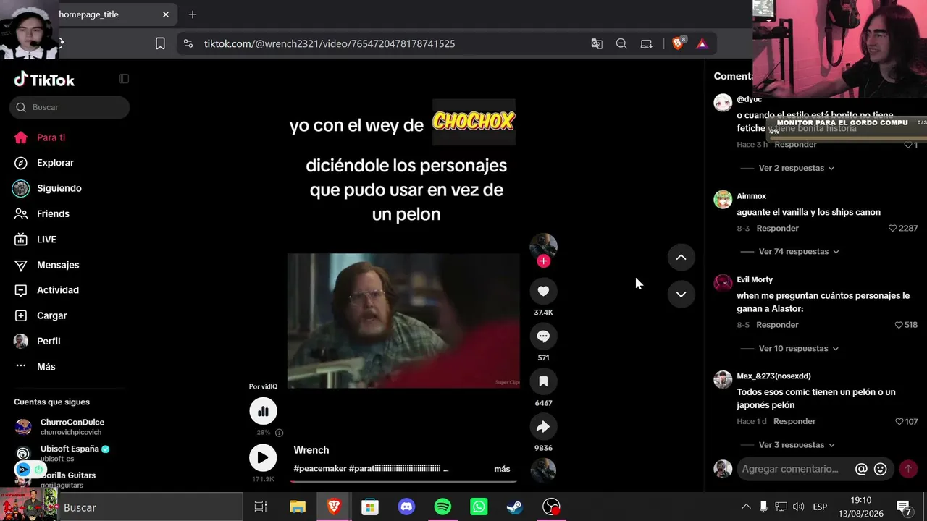Open the vidIQ stats chart button
The width and height of the screenshot is (927, 521).
click(263, 411)
